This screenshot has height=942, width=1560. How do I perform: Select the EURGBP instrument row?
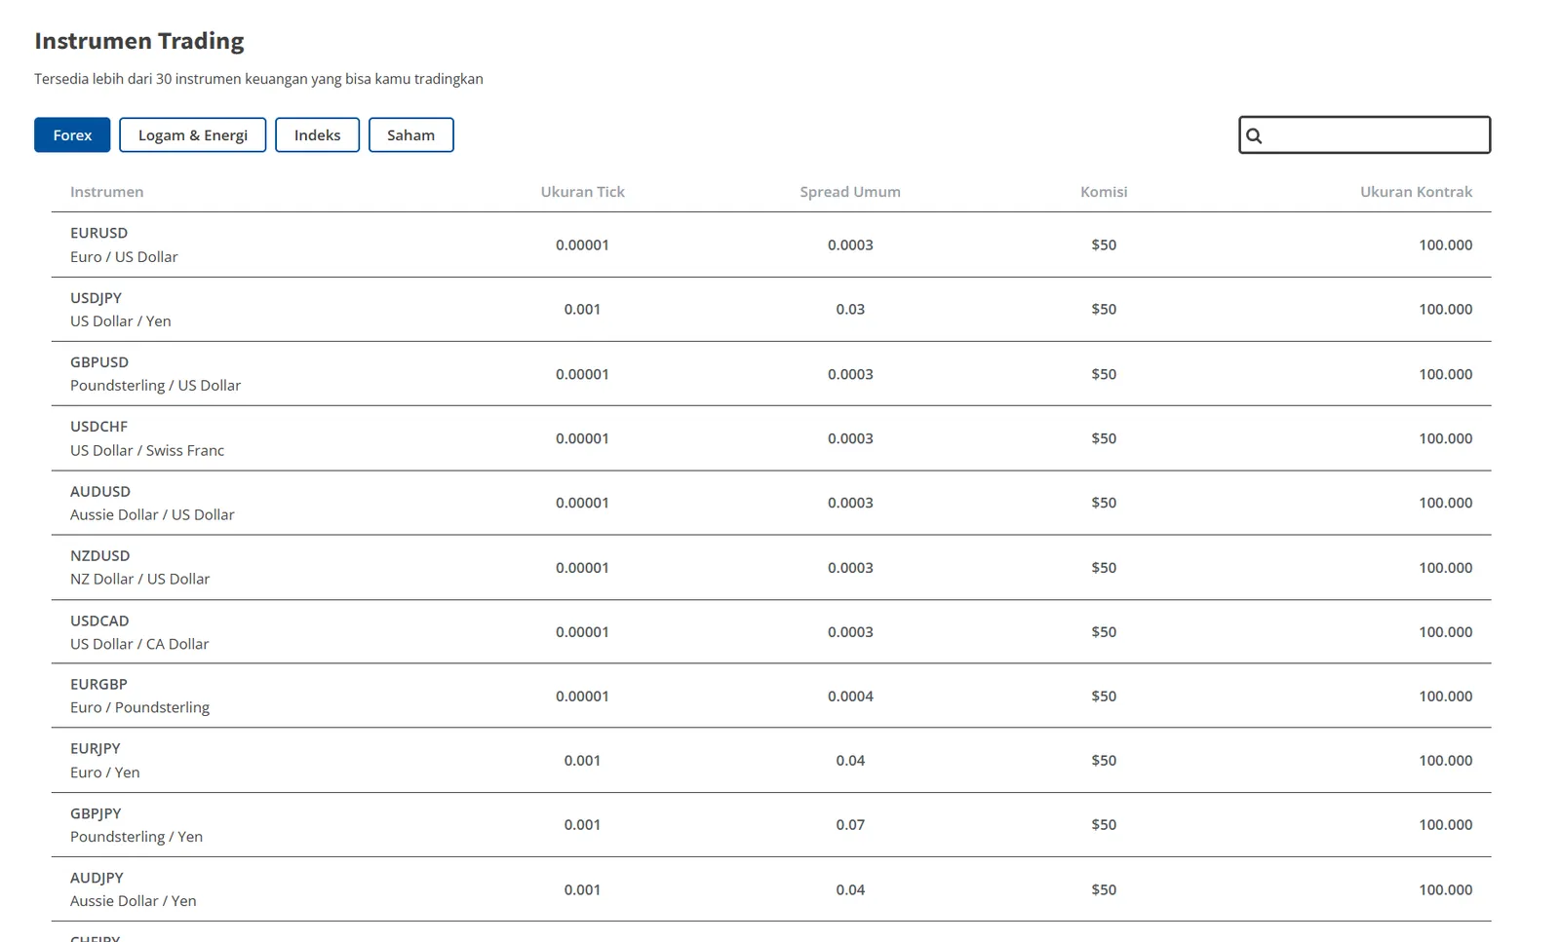(x=771, y=697)
